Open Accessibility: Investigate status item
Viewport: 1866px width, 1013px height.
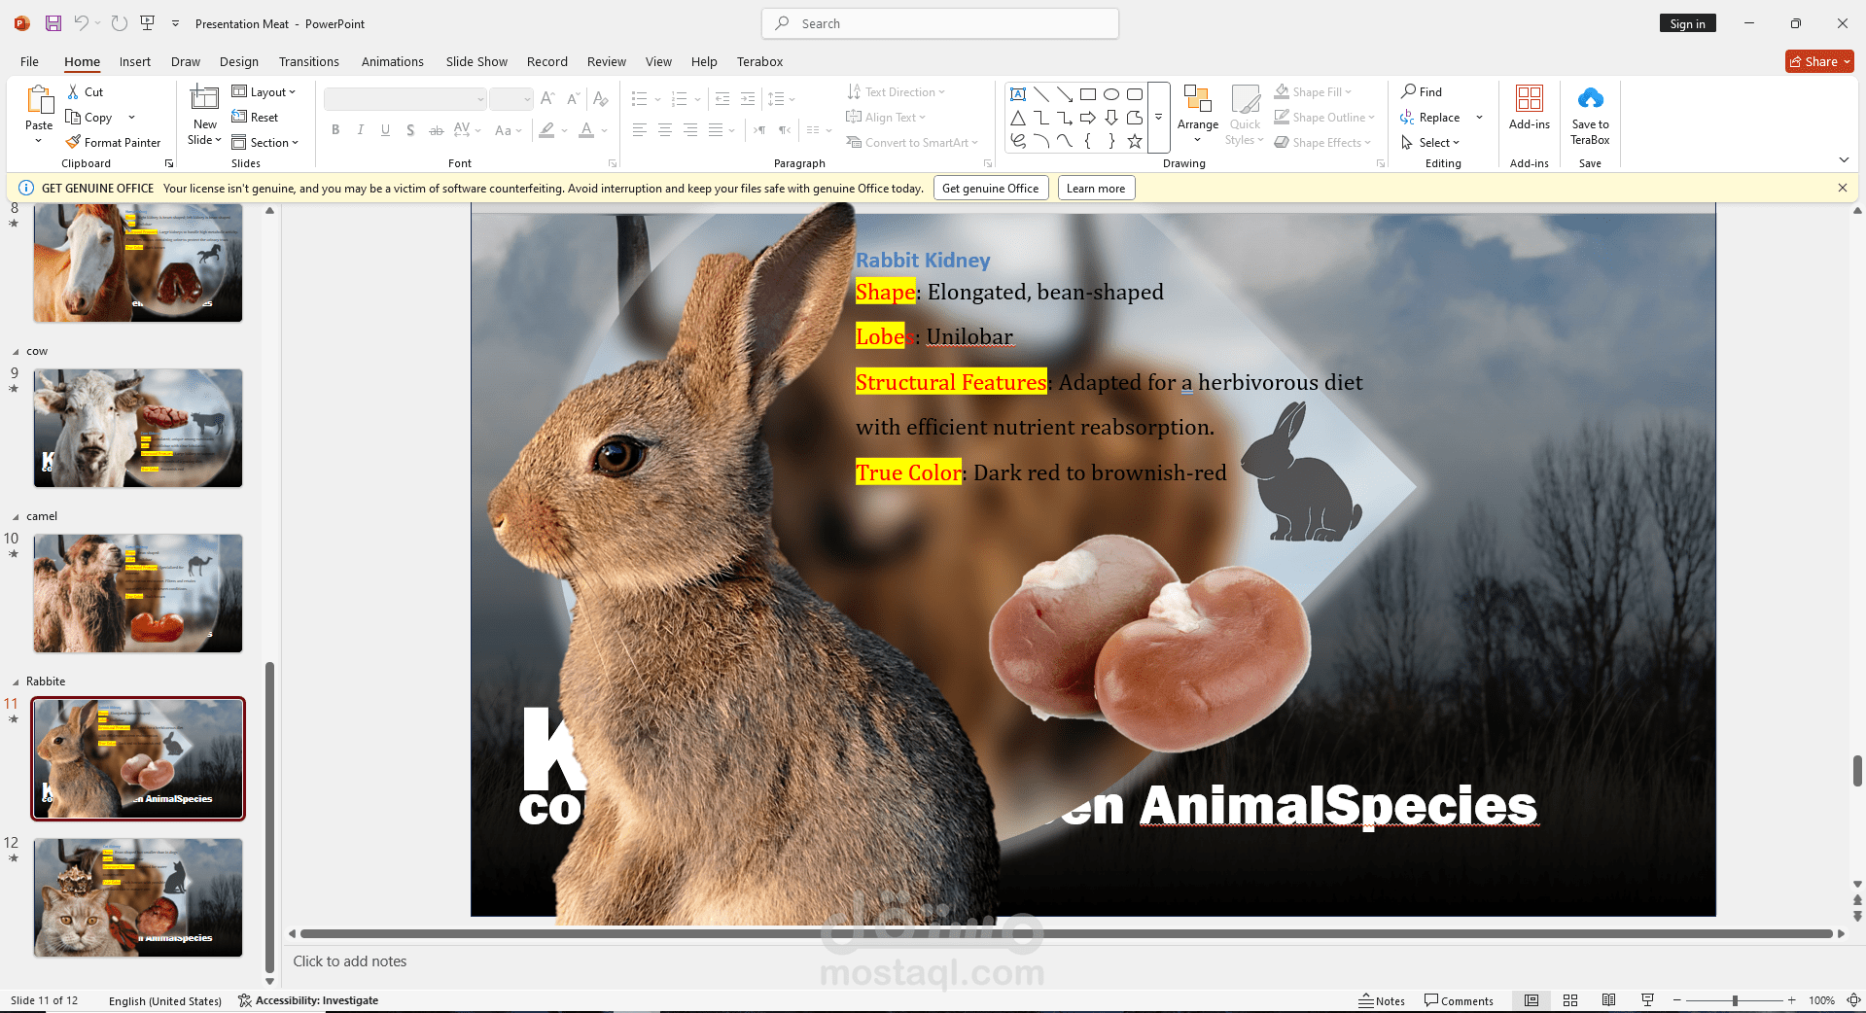click(x=309, y=1000)
